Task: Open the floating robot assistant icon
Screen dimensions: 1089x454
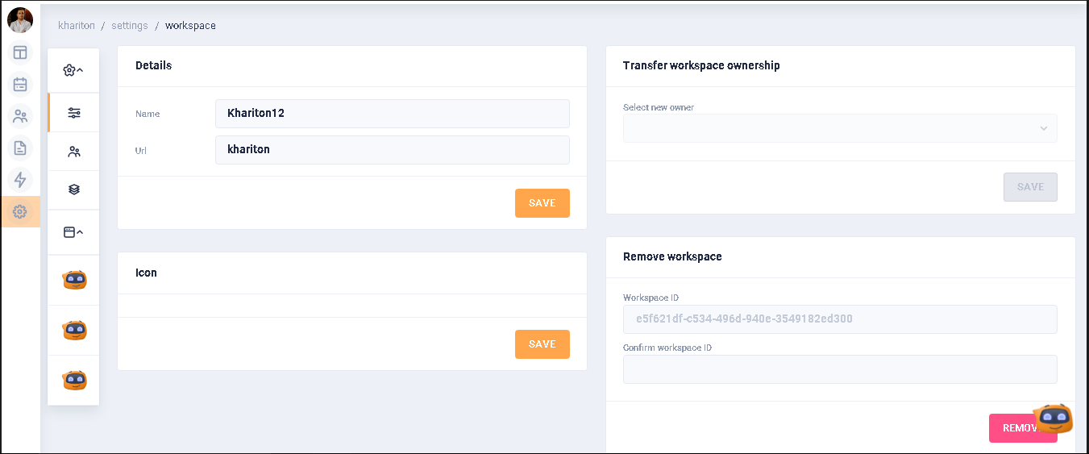Action: 1054,419
